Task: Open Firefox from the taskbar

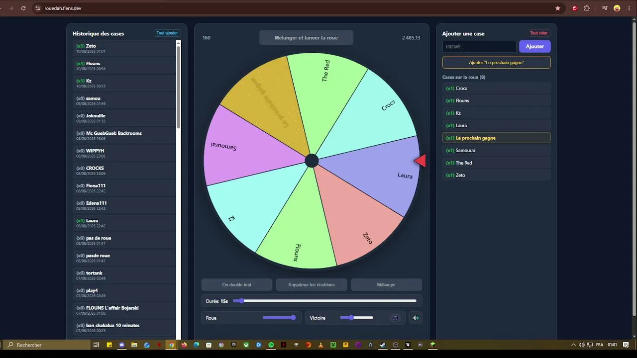Action: [184, 345]
